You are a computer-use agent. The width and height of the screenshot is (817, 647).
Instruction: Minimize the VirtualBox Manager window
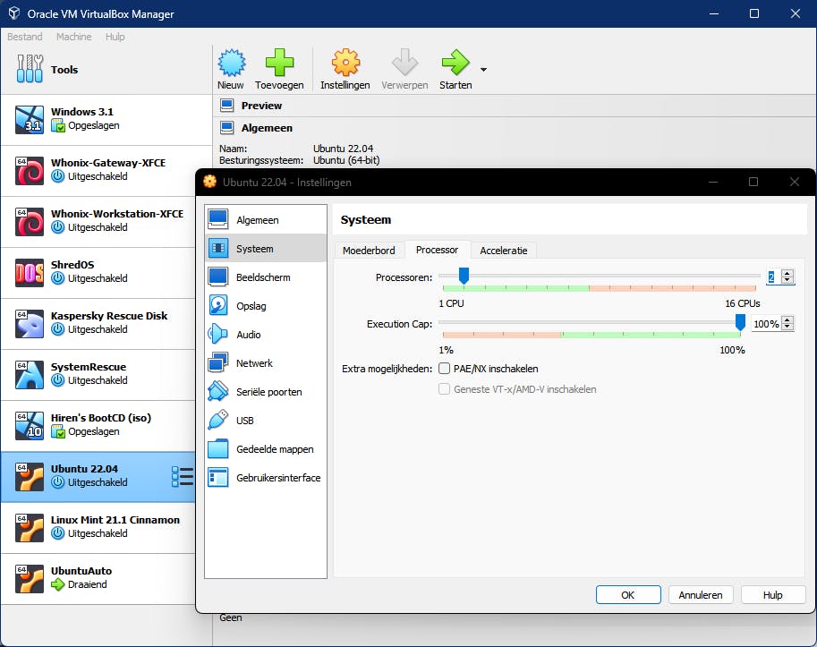click(x=714, y=13)
